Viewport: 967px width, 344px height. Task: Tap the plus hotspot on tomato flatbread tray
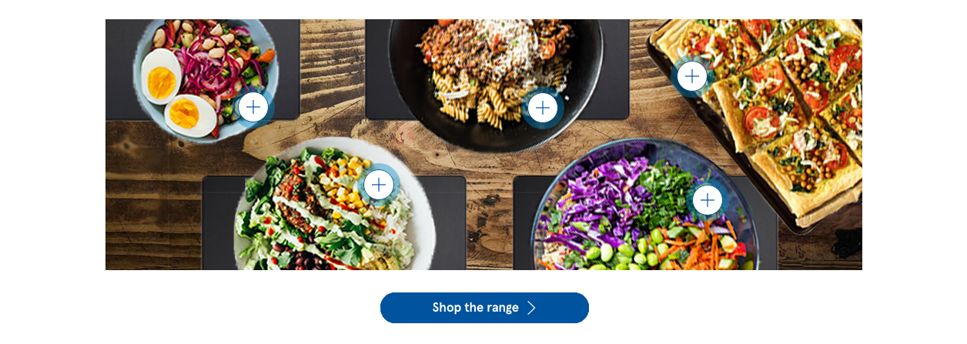pos(692,76)
